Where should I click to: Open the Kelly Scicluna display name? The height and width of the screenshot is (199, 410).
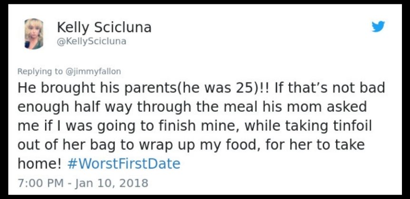coord(104,27)
